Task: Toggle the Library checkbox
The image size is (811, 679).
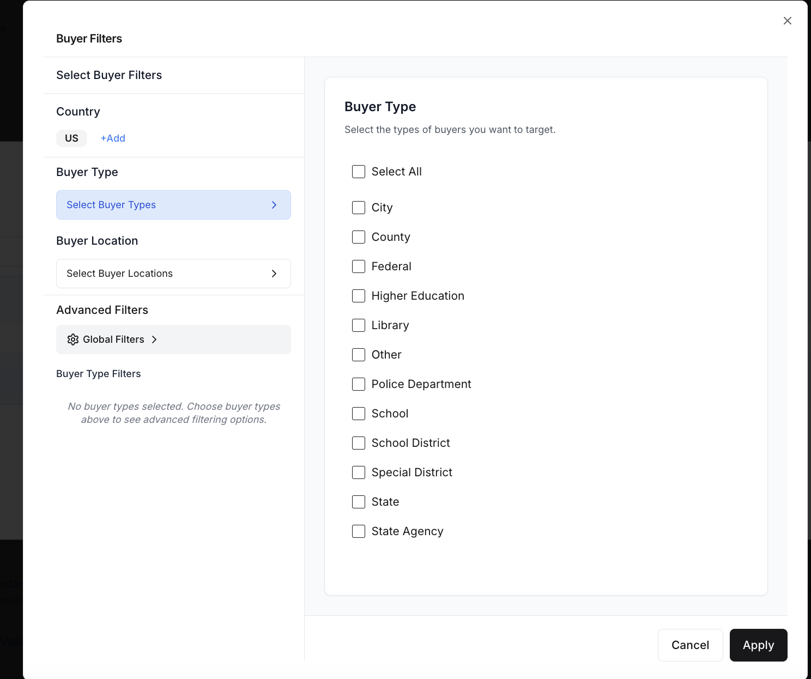Action: click(358, 325)
